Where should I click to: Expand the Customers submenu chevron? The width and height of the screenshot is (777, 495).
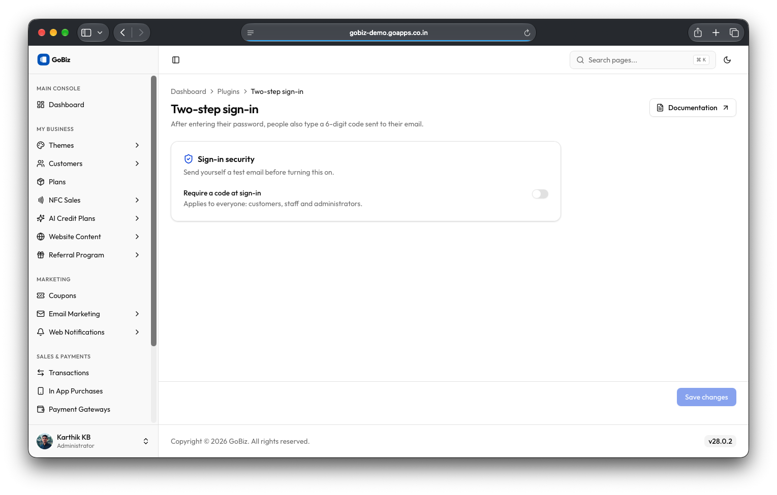tap(137, 163)
